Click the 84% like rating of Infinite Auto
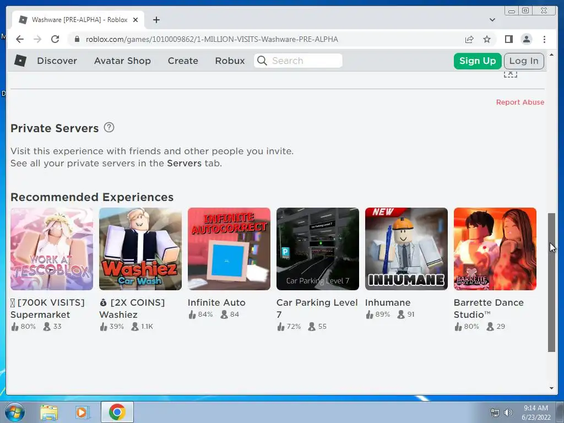The height and width of the screenshot is (423, 564). 200,314
